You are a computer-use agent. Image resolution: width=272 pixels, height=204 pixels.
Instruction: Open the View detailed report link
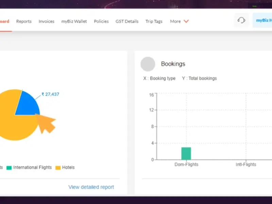91,187
